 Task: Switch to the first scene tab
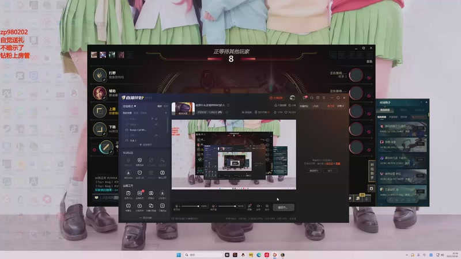pyautogui.click(x=127, y=113)
